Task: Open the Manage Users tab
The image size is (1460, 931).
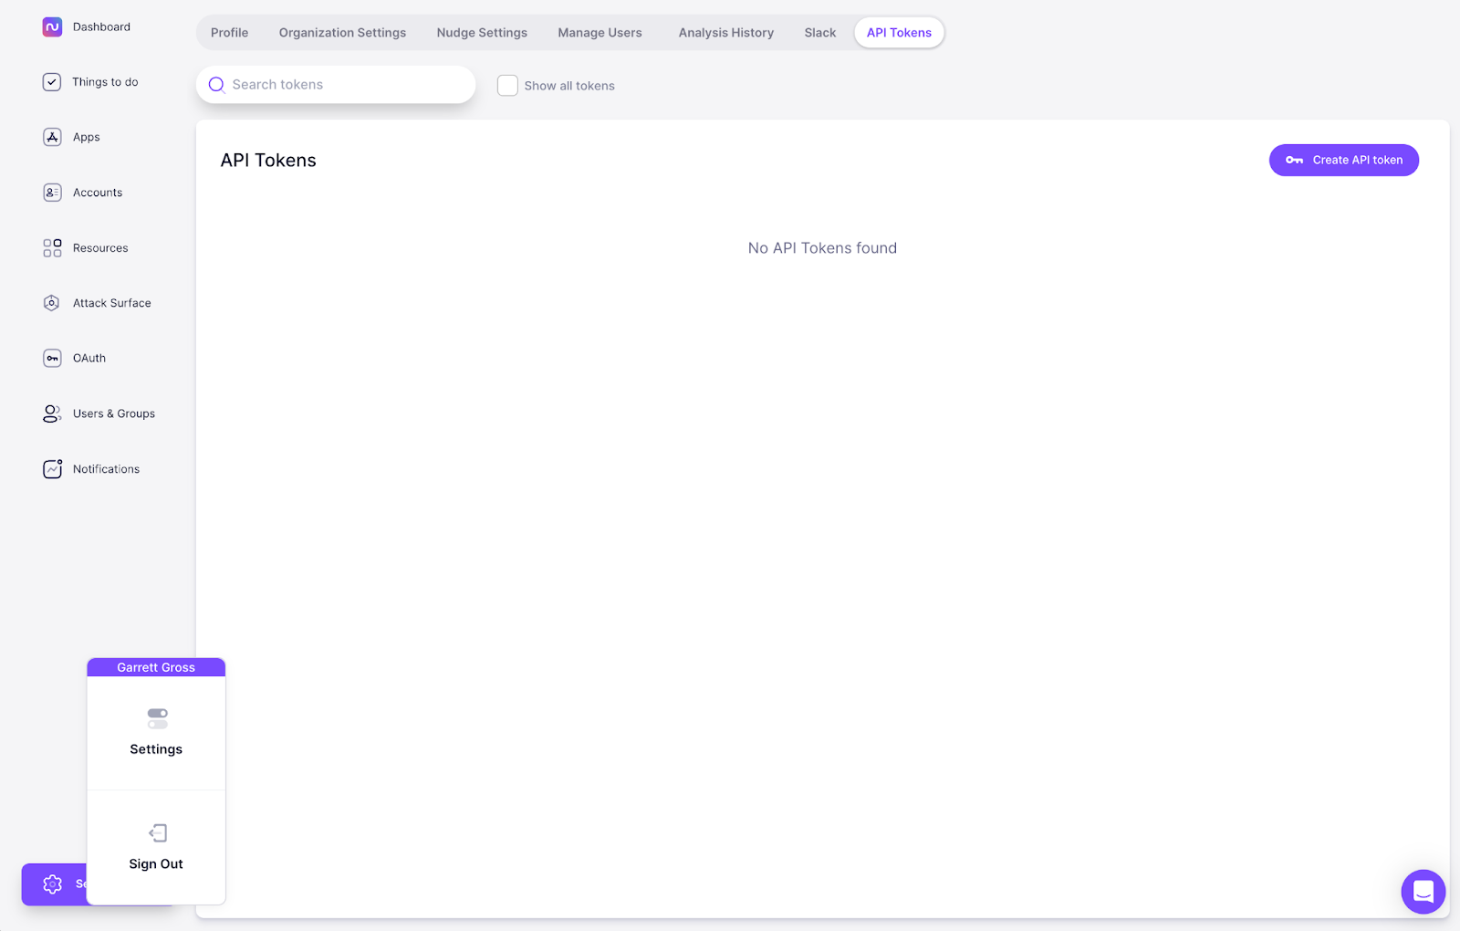Action: (x=600, y=33)
